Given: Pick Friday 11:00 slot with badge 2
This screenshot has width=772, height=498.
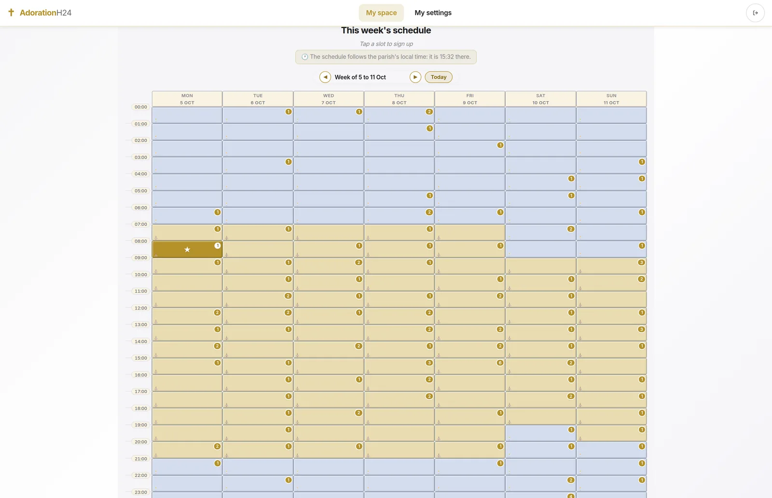Looking at the screenshot, I should 470,300.
